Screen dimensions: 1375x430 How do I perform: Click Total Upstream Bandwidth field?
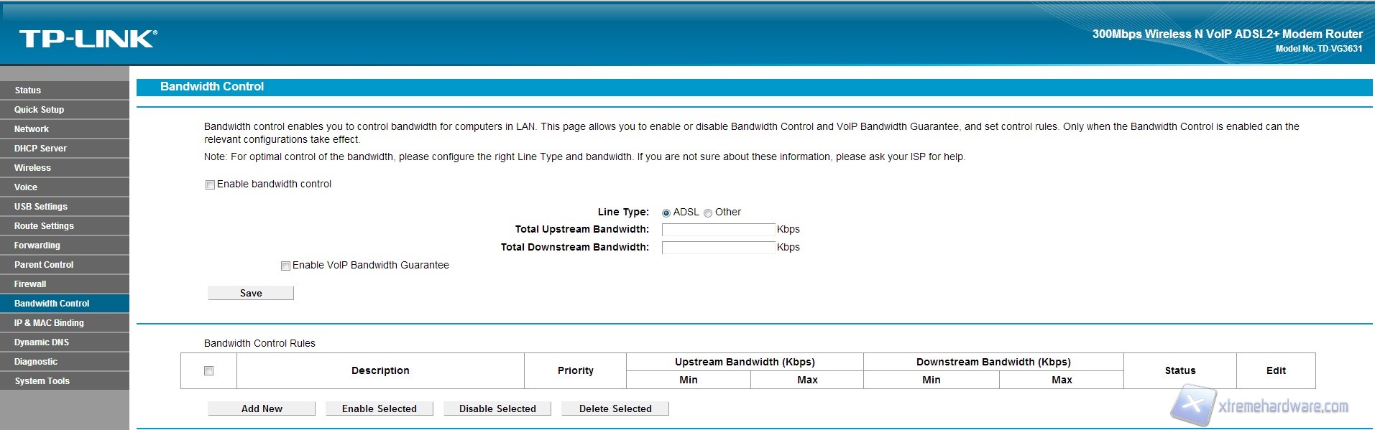click(x=718, y=230)
